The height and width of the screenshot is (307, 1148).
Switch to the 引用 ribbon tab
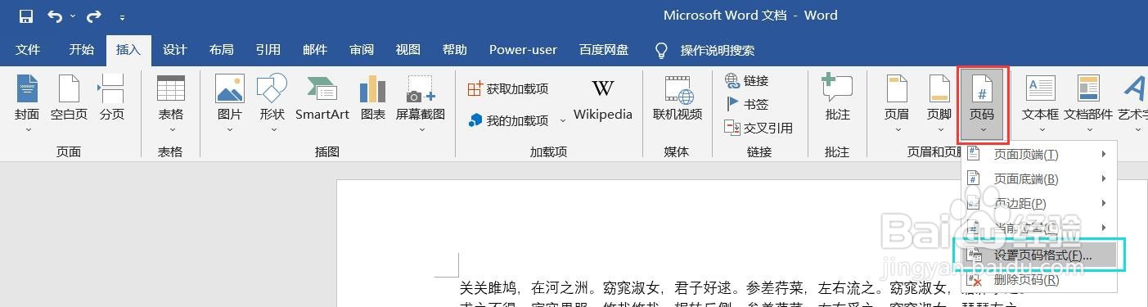click(x=268, y=50)
